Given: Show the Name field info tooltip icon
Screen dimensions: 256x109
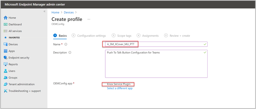Looking at the screenshot, I should [66, 44].
